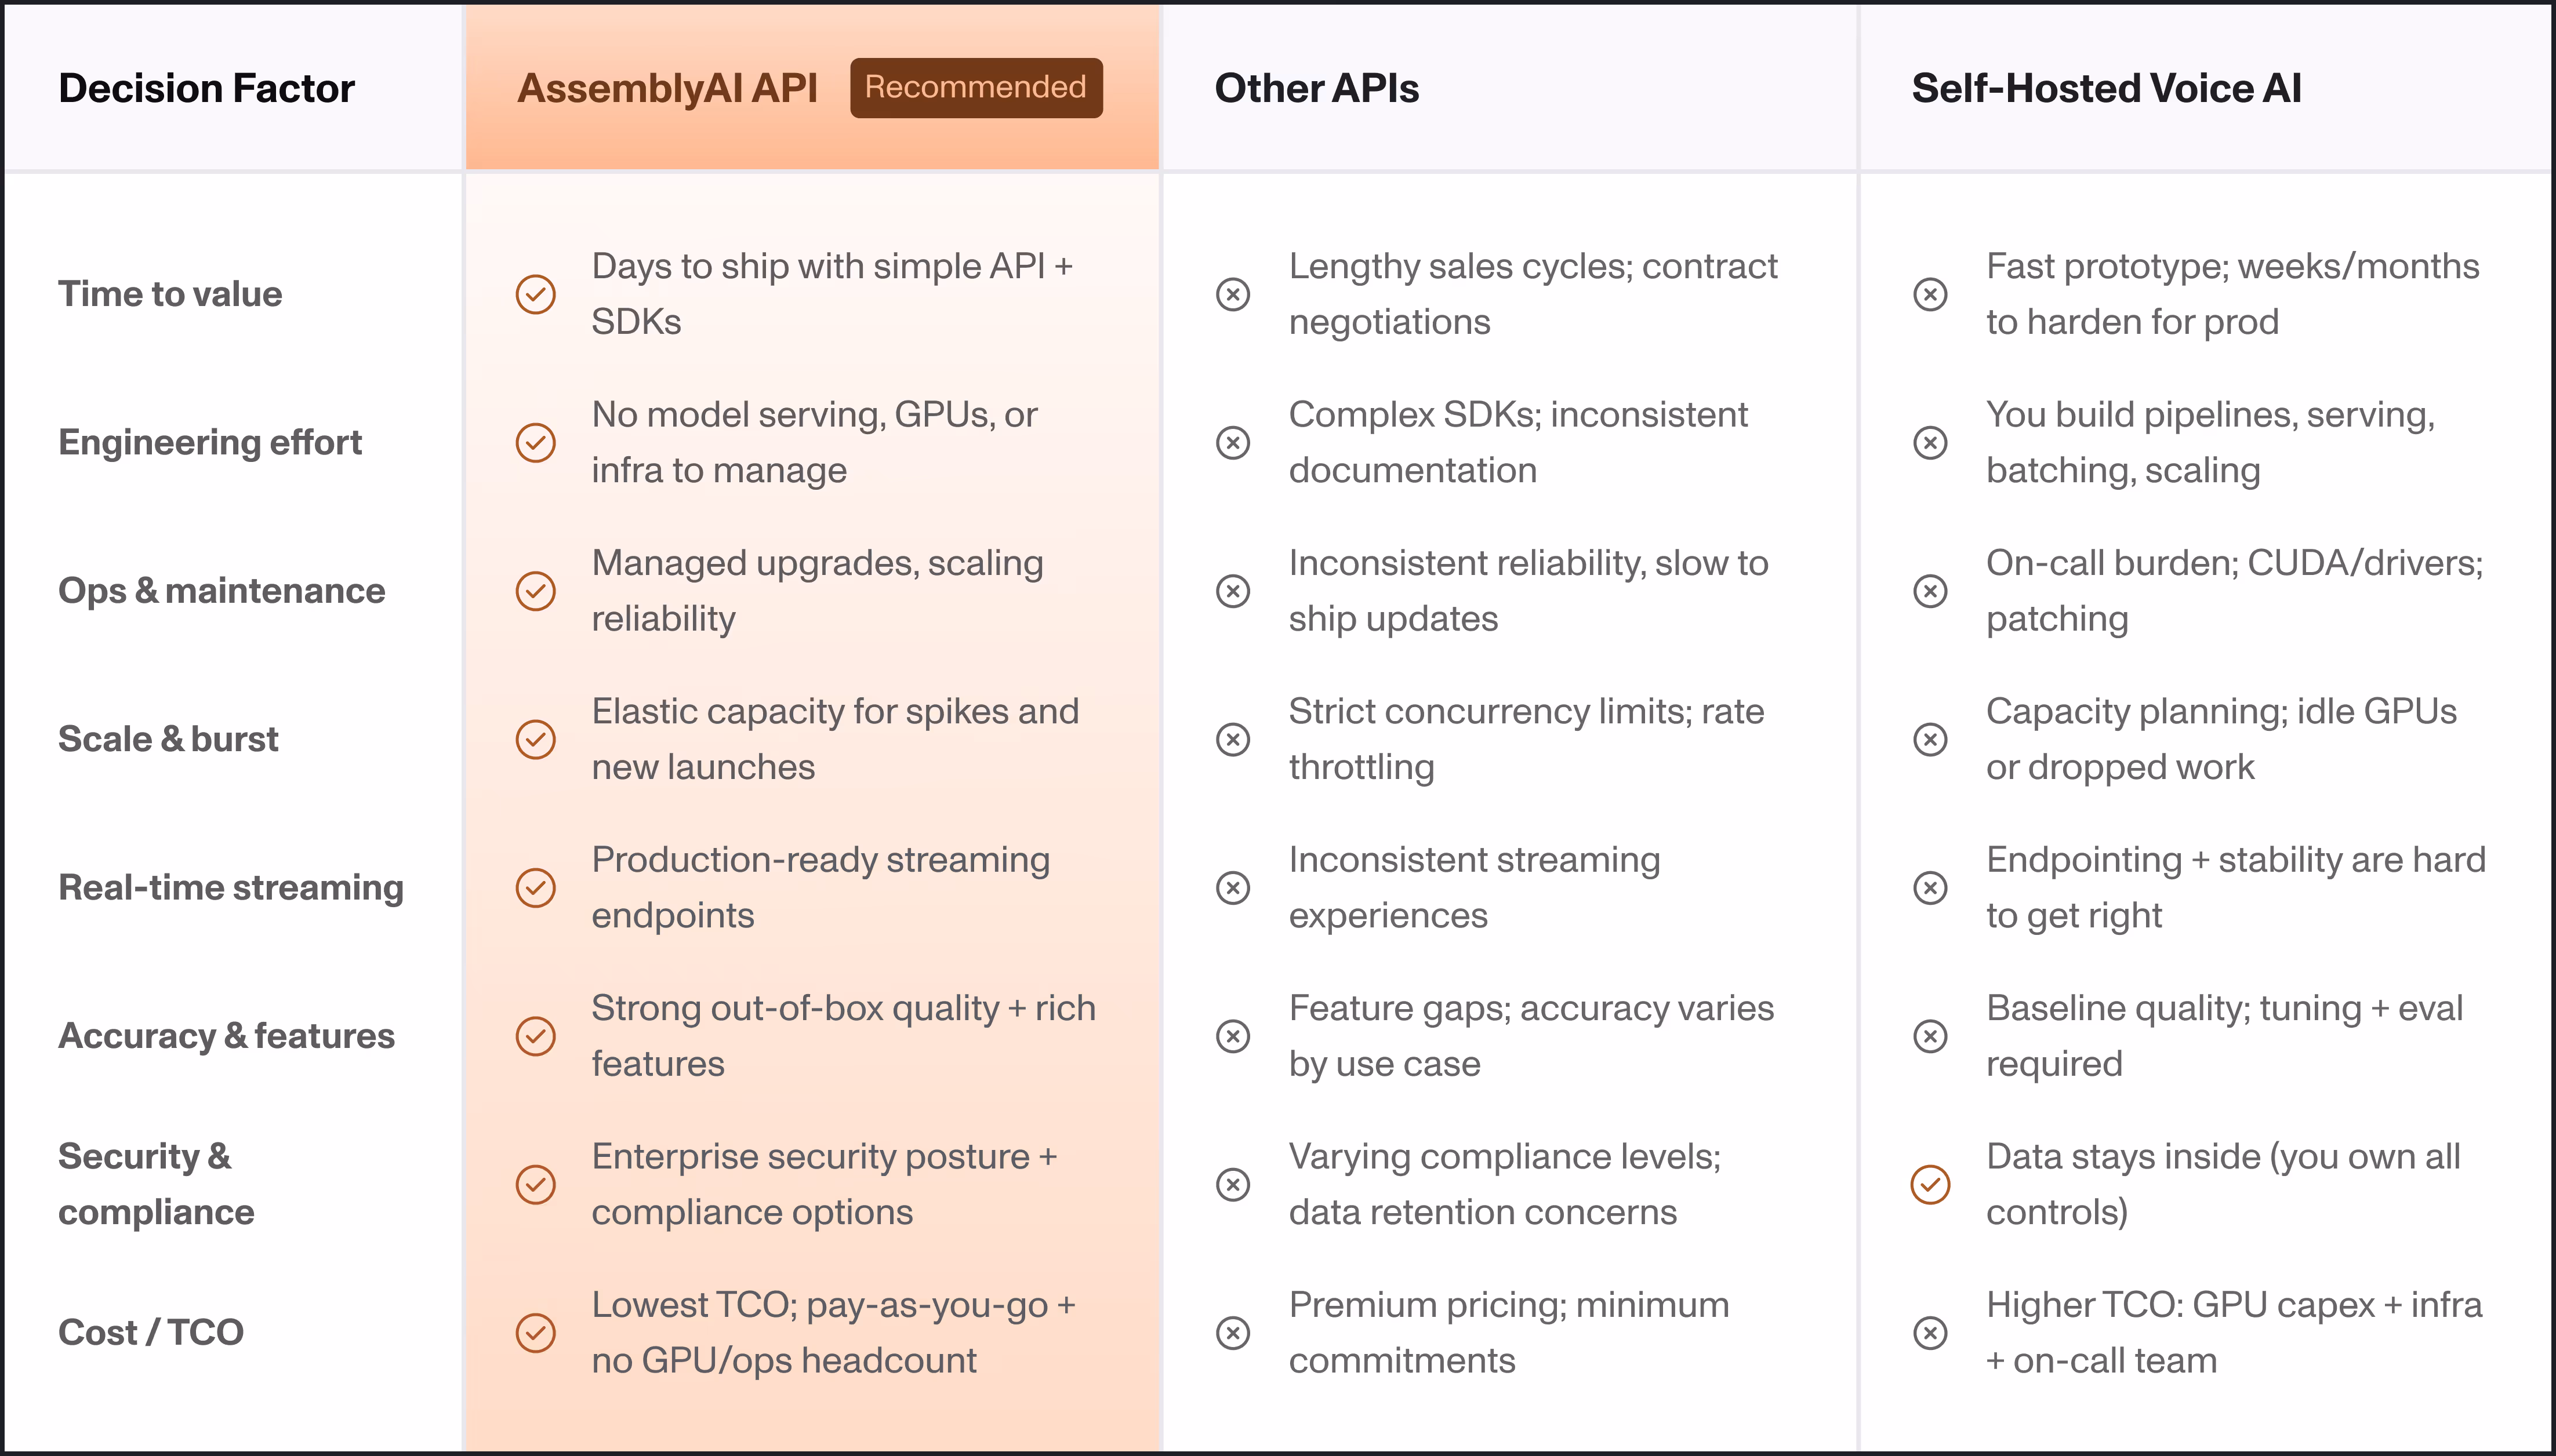
Task: Click the X icon beside 'Fast prototype' text
Action: (1930, 294)
